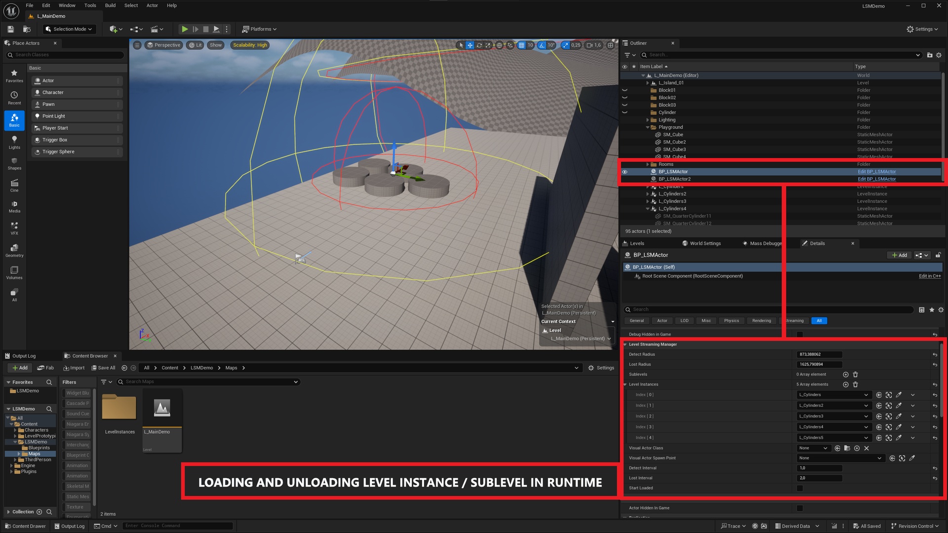The width and height of the screenshot is (948, 533).
Task: Select the L_MainDemo map thumbnail
Action: (x=162, y=420)
